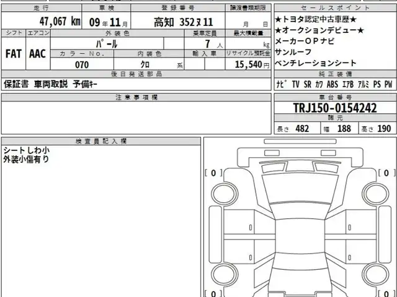Select the registration number 高知 352 ヌ 11

coord(184,22)
